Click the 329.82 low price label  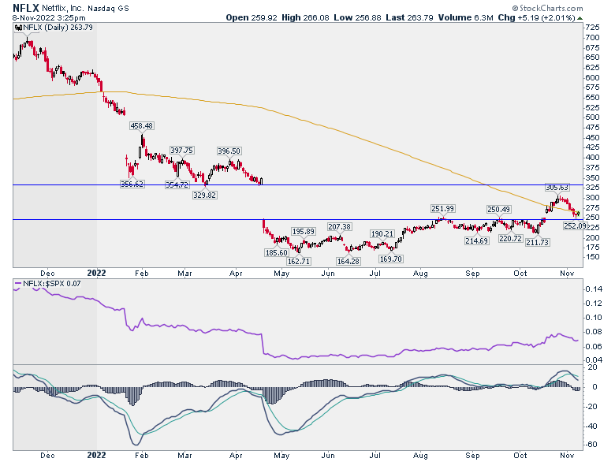click(x=204, y=195)
